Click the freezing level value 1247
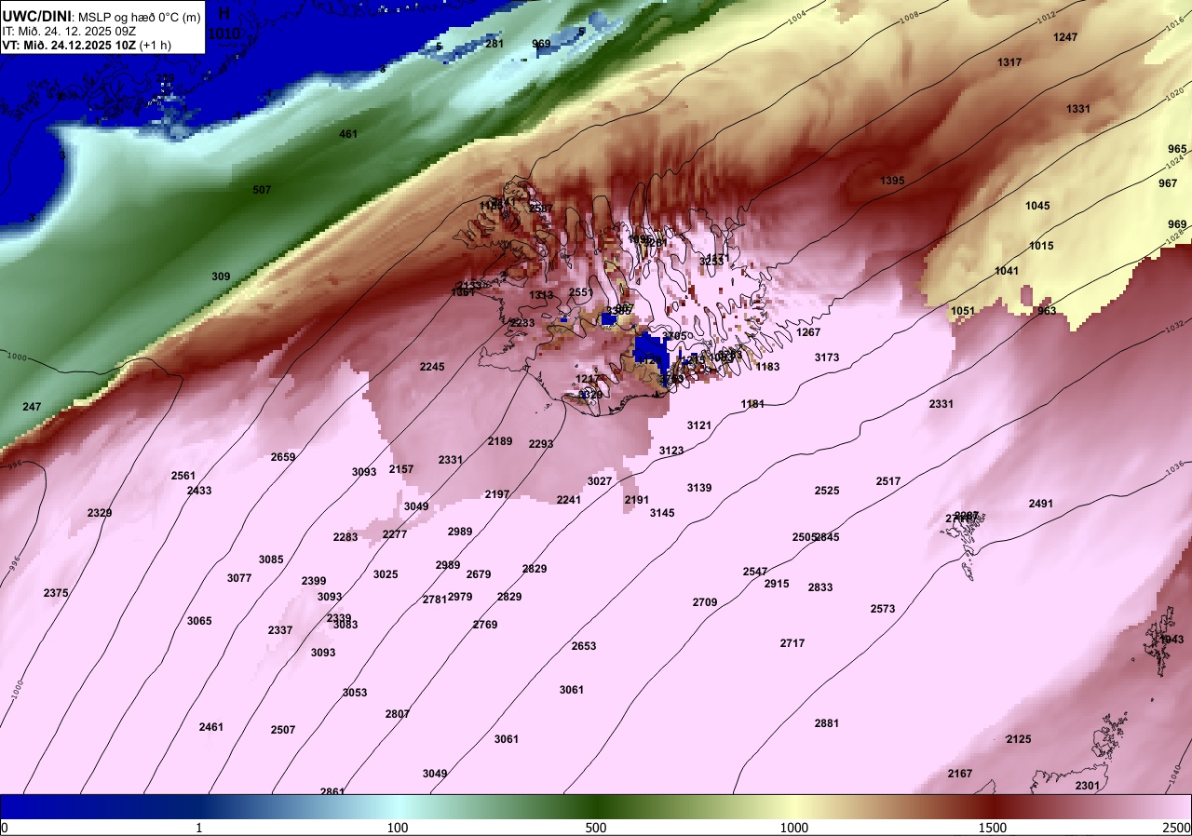This screenshot has height=836, width=1192. coord(1065,37)
